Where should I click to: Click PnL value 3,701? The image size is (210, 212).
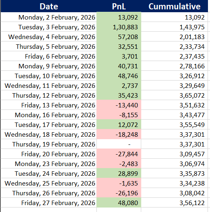coord(119,56)
